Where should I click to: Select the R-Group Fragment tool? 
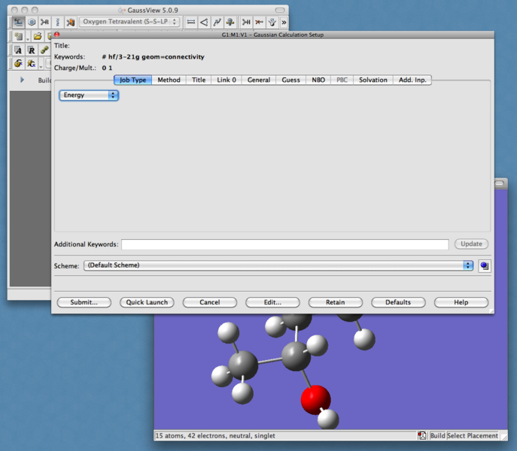tap(44, 22)
